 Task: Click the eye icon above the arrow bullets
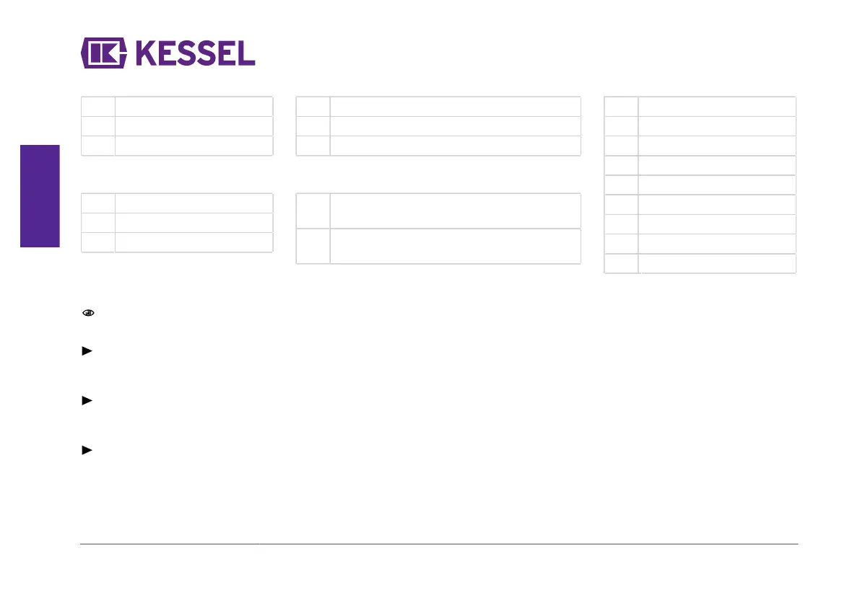88,313
